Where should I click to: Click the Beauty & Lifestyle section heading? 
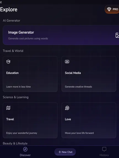[15, 143]
